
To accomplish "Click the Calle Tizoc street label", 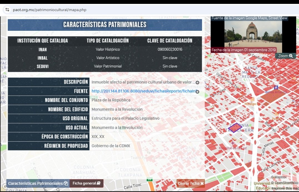I will pos(132,186).
